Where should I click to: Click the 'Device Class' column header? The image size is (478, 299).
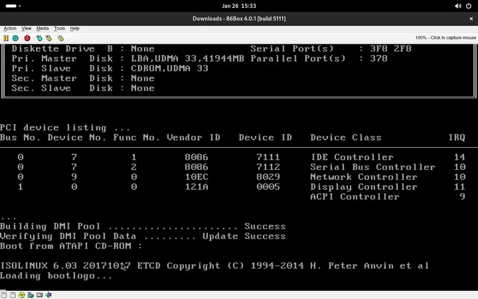346,138
